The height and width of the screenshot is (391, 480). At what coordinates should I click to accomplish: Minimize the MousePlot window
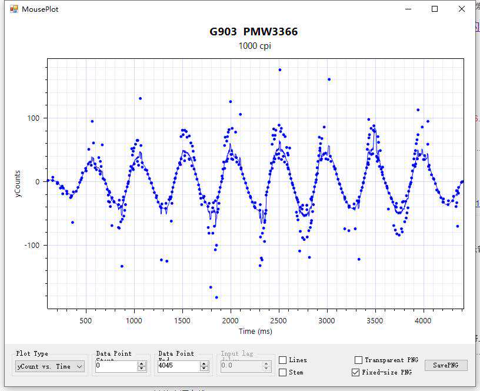pos(408,9)
